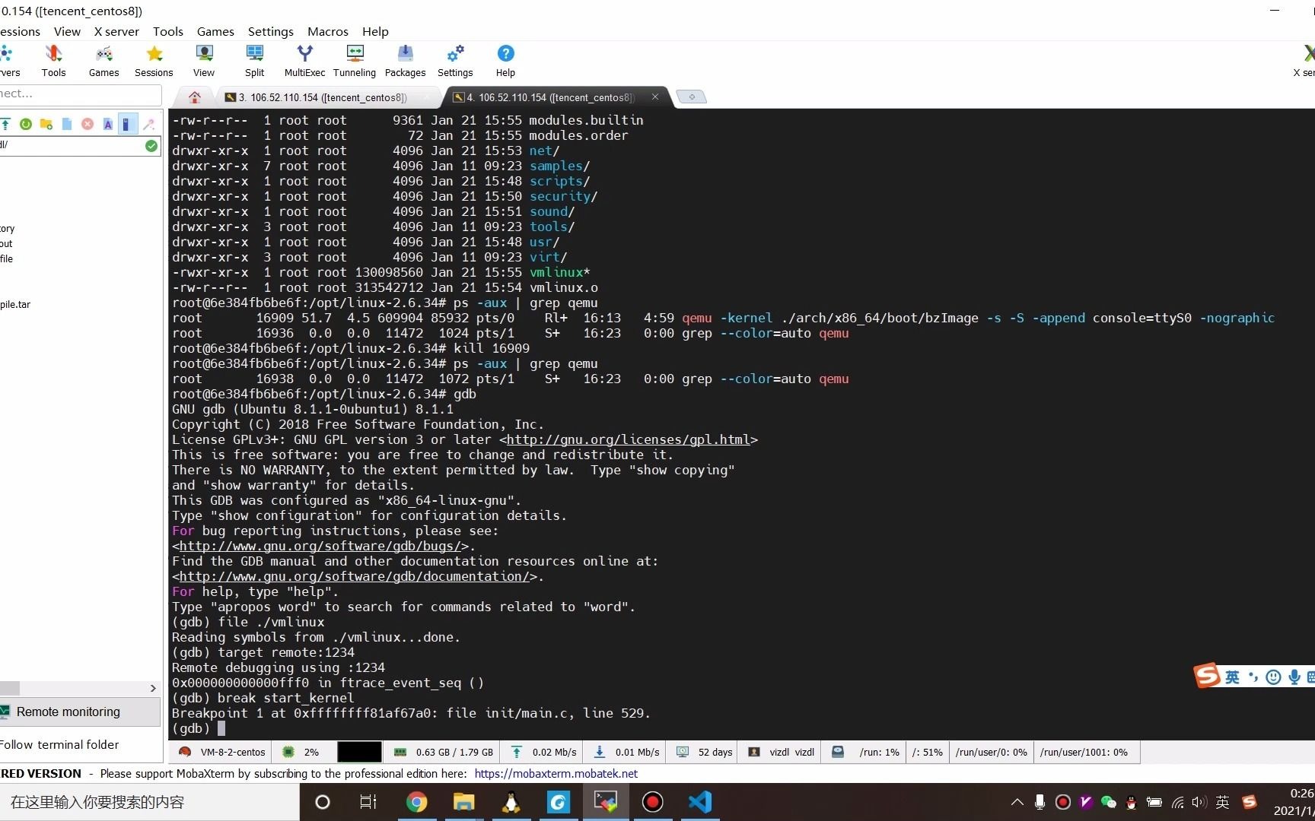Screen dimensions: 1315x821
Task: Open Chrome from the taskbar
Action: coord(417,802)
